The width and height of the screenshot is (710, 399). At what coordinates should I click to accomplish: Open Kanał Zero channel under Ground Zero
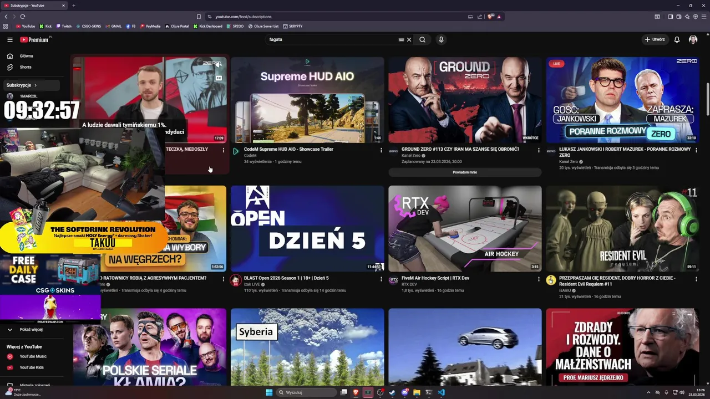click(411, 155)
